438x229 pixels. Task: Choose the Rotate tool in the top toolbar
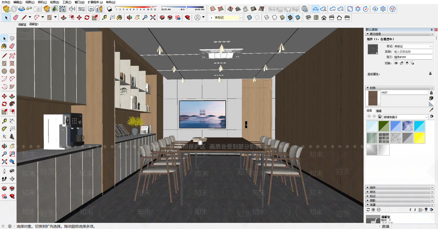[x=87, y=17]
